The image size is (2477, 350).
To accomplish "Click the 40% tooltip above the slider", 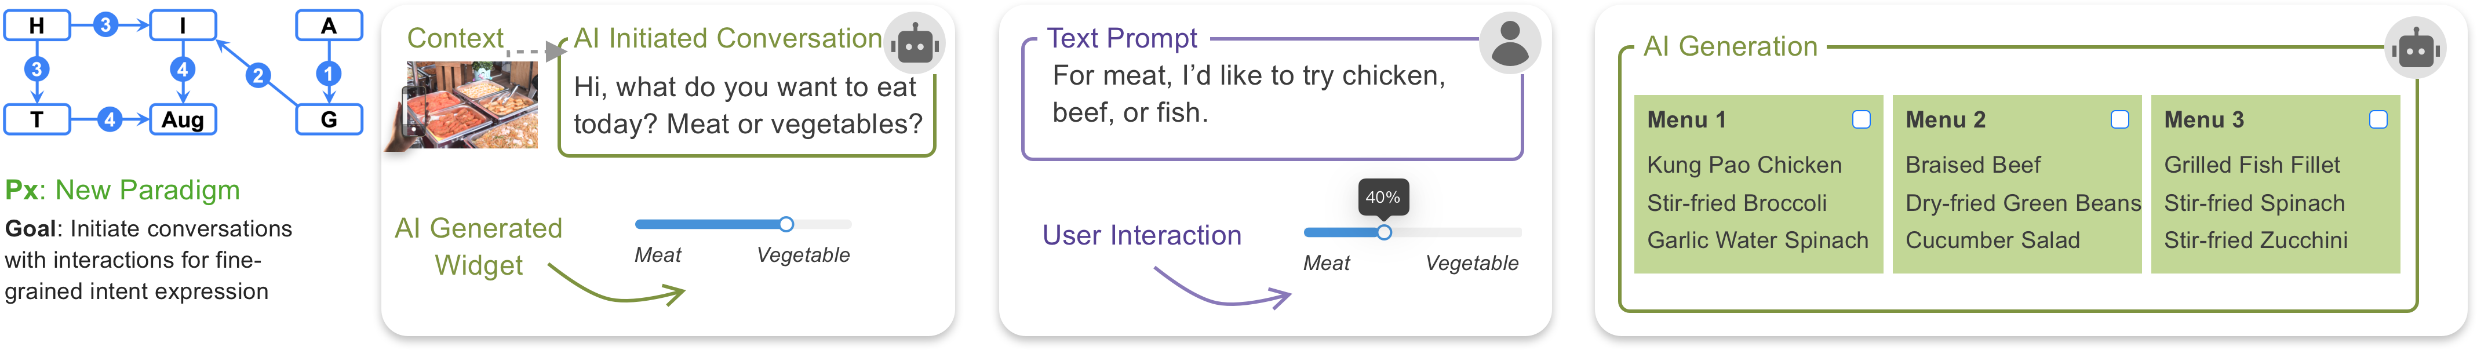I will point(1383,197).
